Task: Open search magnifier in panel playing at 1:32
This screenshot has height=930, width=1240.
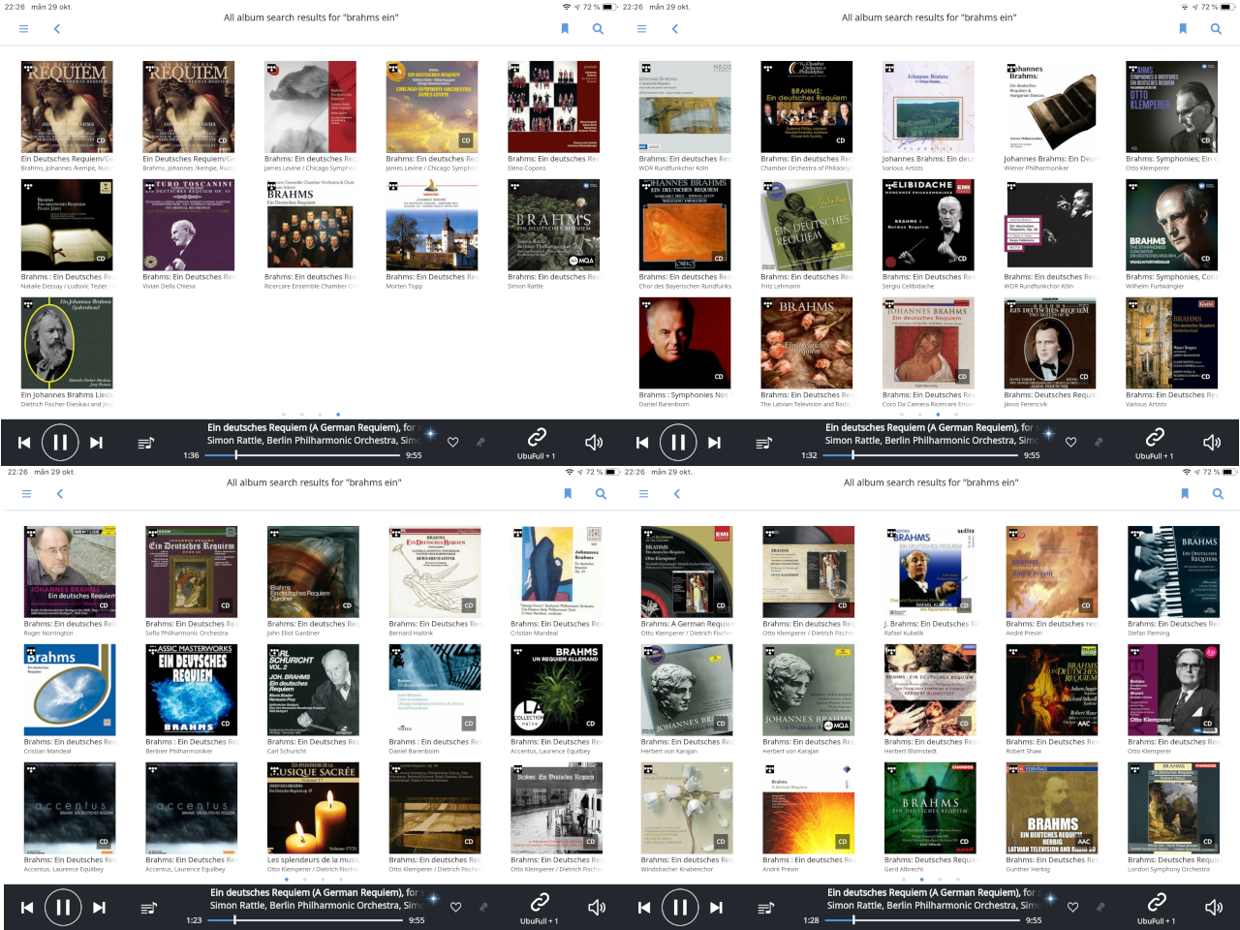Action: pos(1216,29)
